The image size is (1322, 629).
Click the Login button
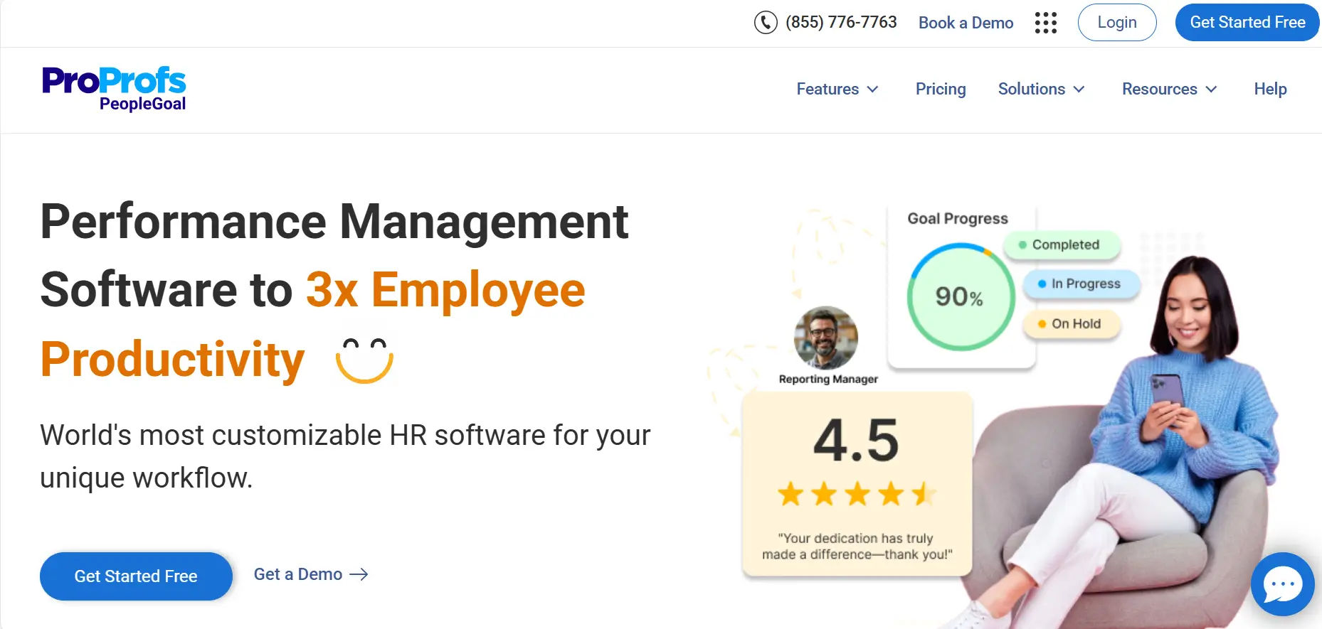point(1116,23)
